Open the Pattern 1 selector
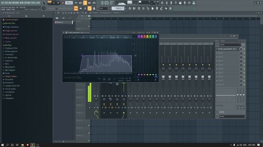This screenshot has height=147, width=263. (118, 8)
